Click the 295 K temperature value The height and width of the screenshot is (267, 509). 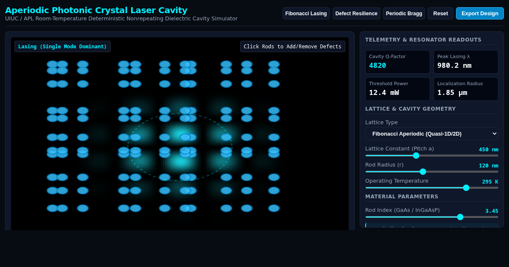click(x=490, y=182)
